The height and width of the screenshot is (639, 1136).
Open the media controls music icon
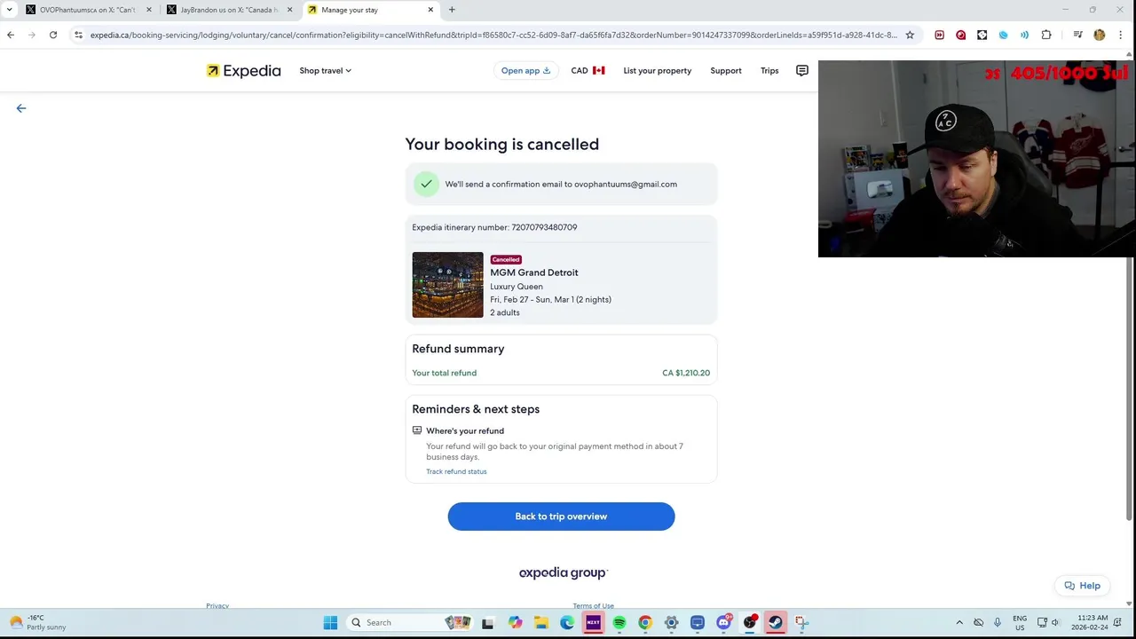[x=1077, y=35]
